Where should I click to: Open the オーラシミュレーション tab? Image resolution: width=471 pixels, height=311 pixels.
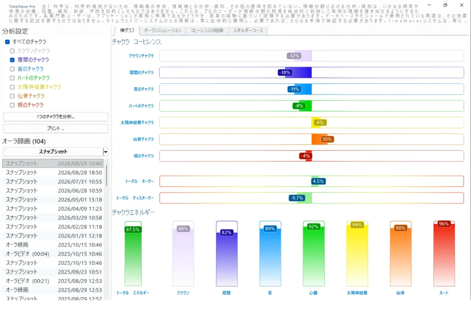162,30
